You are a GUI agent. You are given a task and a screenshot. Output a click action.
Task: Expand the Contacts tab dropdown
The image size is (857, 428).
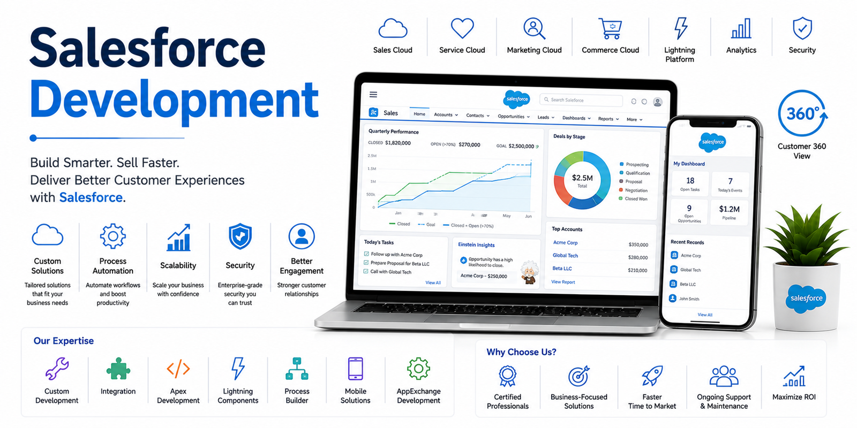pyautogui.click(x=488, y=116)
